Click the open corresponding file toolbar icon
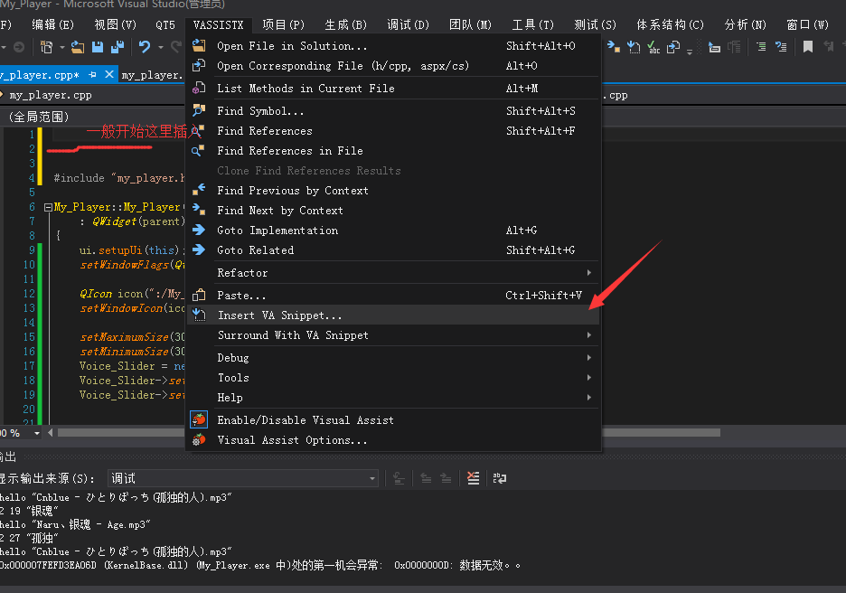846x593 pixels. pos(673,48)
